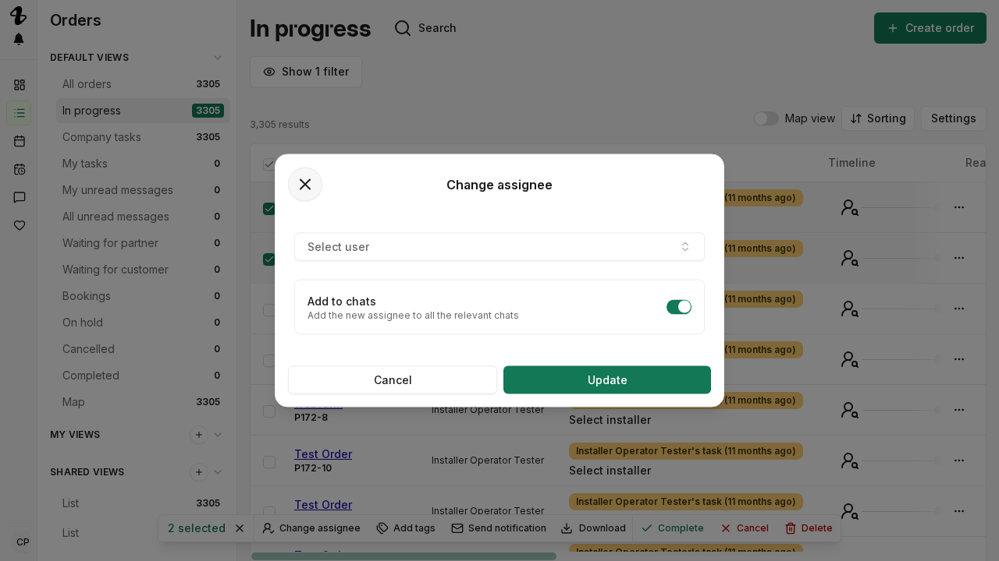This screenshot has width=999, height=561.
Task: Open the Completed view
Action: click(x=143, y=376)
